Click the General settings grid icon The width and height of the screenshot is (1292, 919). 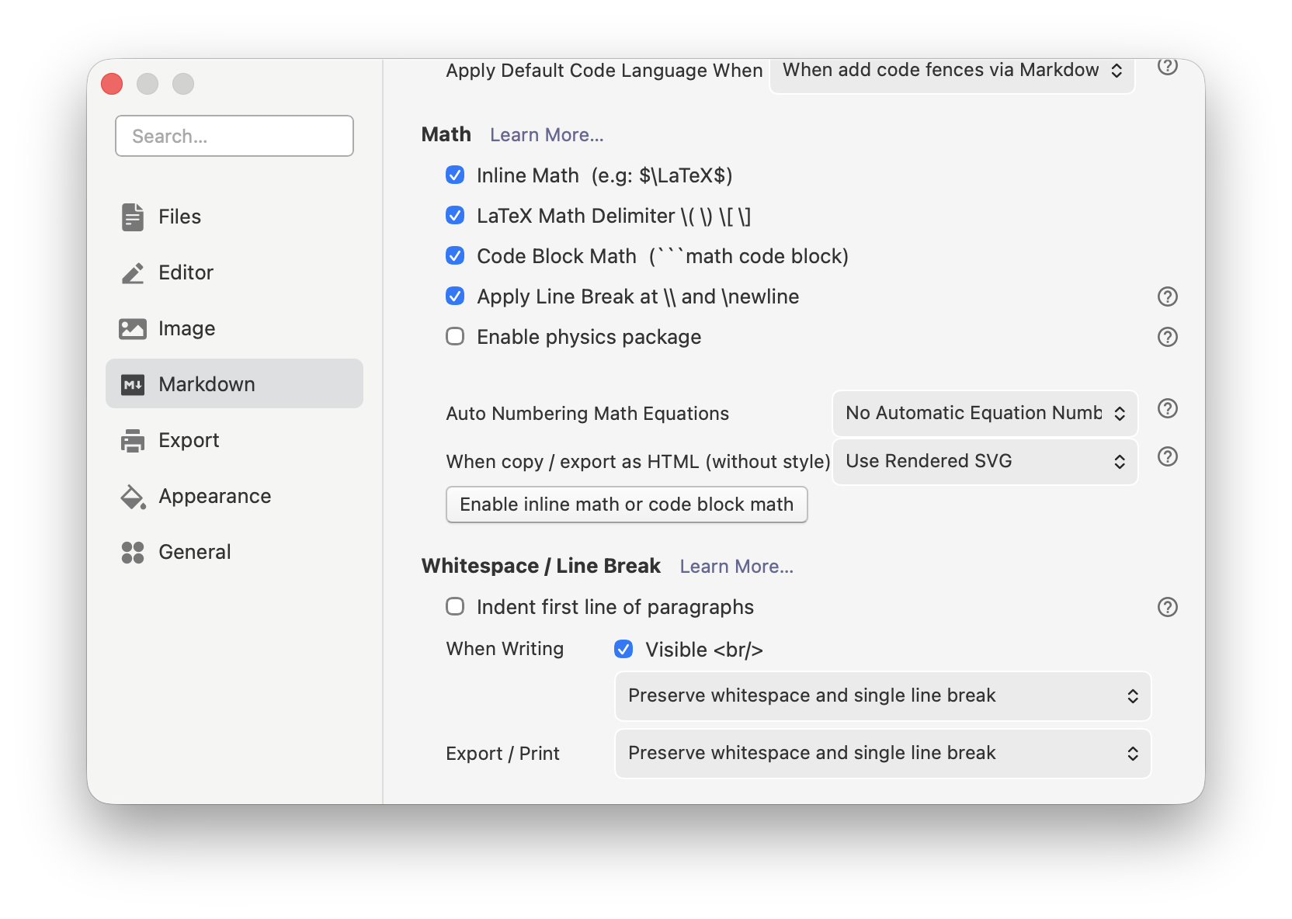(133, 553)
